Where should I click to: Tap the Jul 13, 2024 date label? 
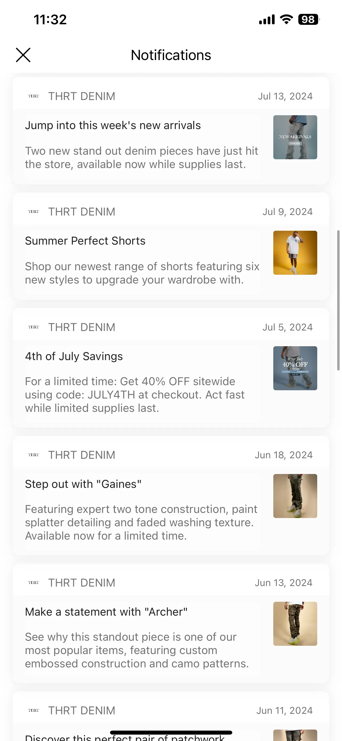click(x=285, y=96)
